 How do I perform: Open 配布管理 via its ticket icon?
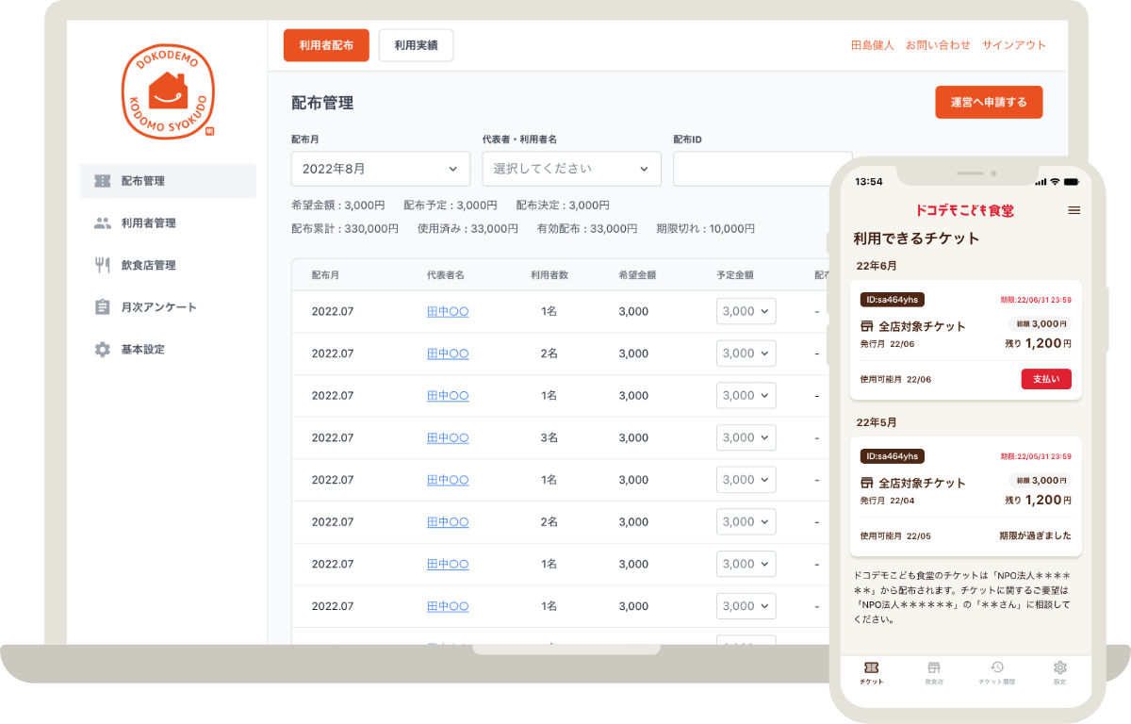point(103,181)
